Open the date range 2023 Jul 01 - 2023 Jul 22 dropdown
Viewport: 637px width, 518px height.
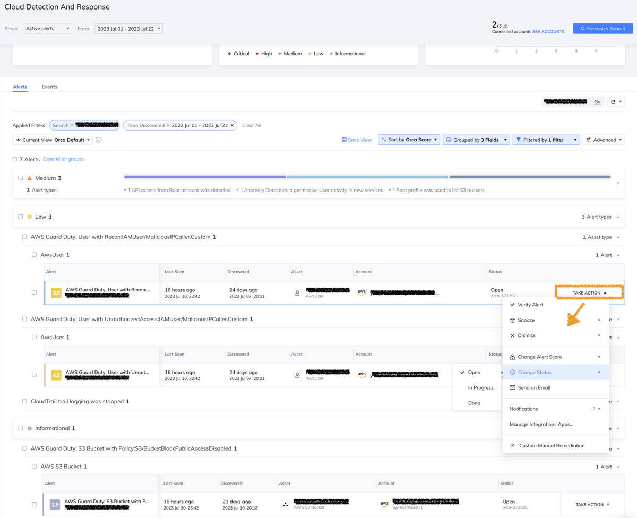point(129,29)
